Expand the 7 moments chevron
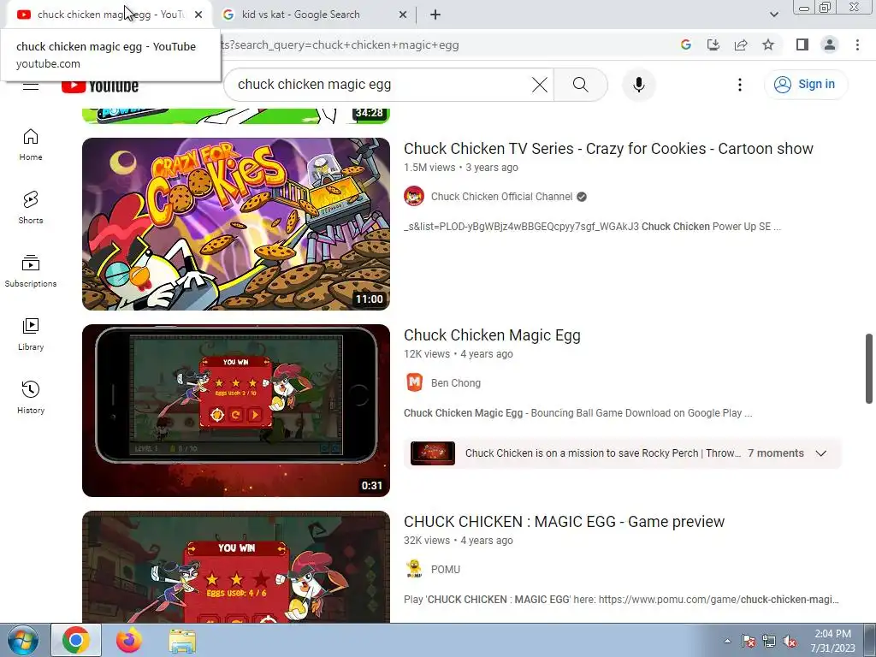The width and height of the screenshot is (876, 657). 820,453
